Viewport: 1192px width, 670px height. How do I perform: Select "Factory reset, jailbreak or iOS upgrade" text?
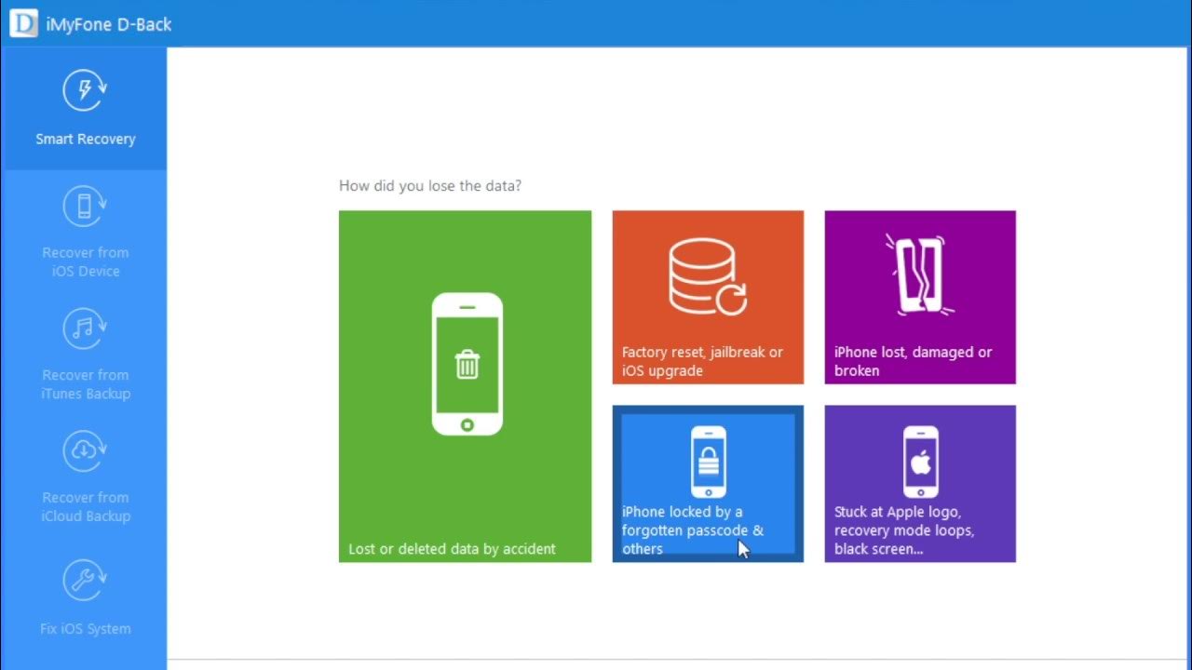click(702, 362)
